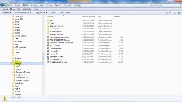Click the Forward navigation arrow

coord(6,5)
